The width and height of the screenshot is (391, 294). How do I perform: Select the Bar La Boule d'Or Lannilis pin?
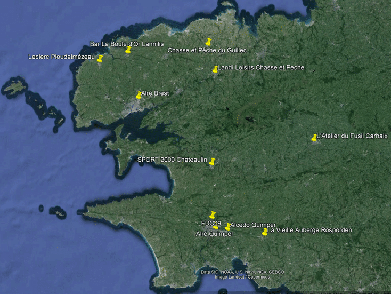pyautogui.click(x=128, y=50)
